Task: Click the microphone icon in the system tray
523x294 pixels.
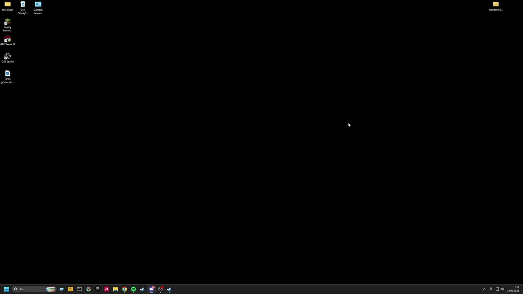Action: (491, 289)
